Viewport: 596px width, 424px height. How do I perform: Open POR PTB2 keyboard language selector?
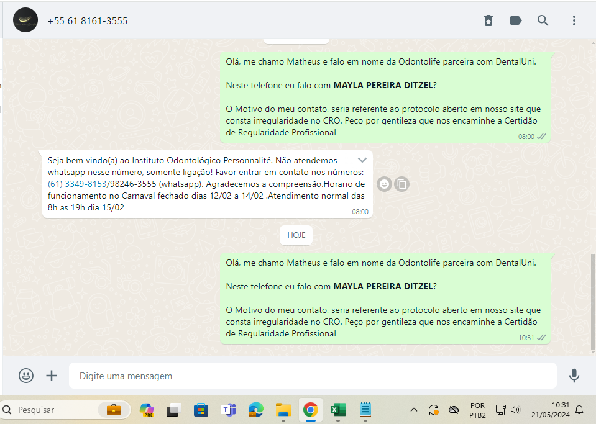pos(477,410)
